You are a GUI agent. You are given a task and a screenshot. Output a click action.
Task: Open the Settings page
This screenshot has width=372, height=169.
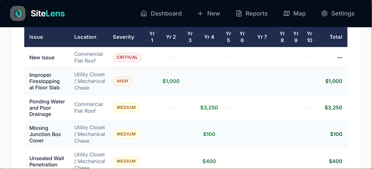click(x=338, y=14)
